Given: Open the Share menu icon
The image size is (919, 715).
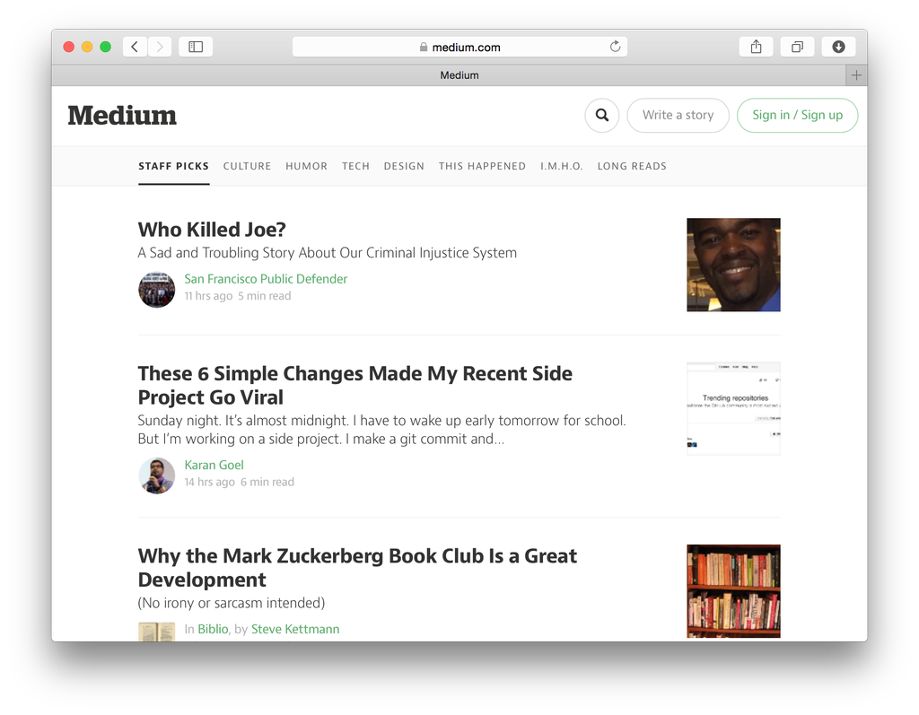Looking at the screenshot, I should pos(756,47).
